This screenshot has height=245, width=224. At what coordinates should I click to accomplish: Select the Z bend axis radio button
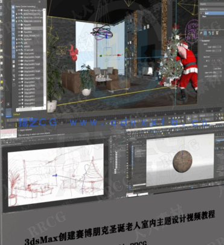coord(218,60)
